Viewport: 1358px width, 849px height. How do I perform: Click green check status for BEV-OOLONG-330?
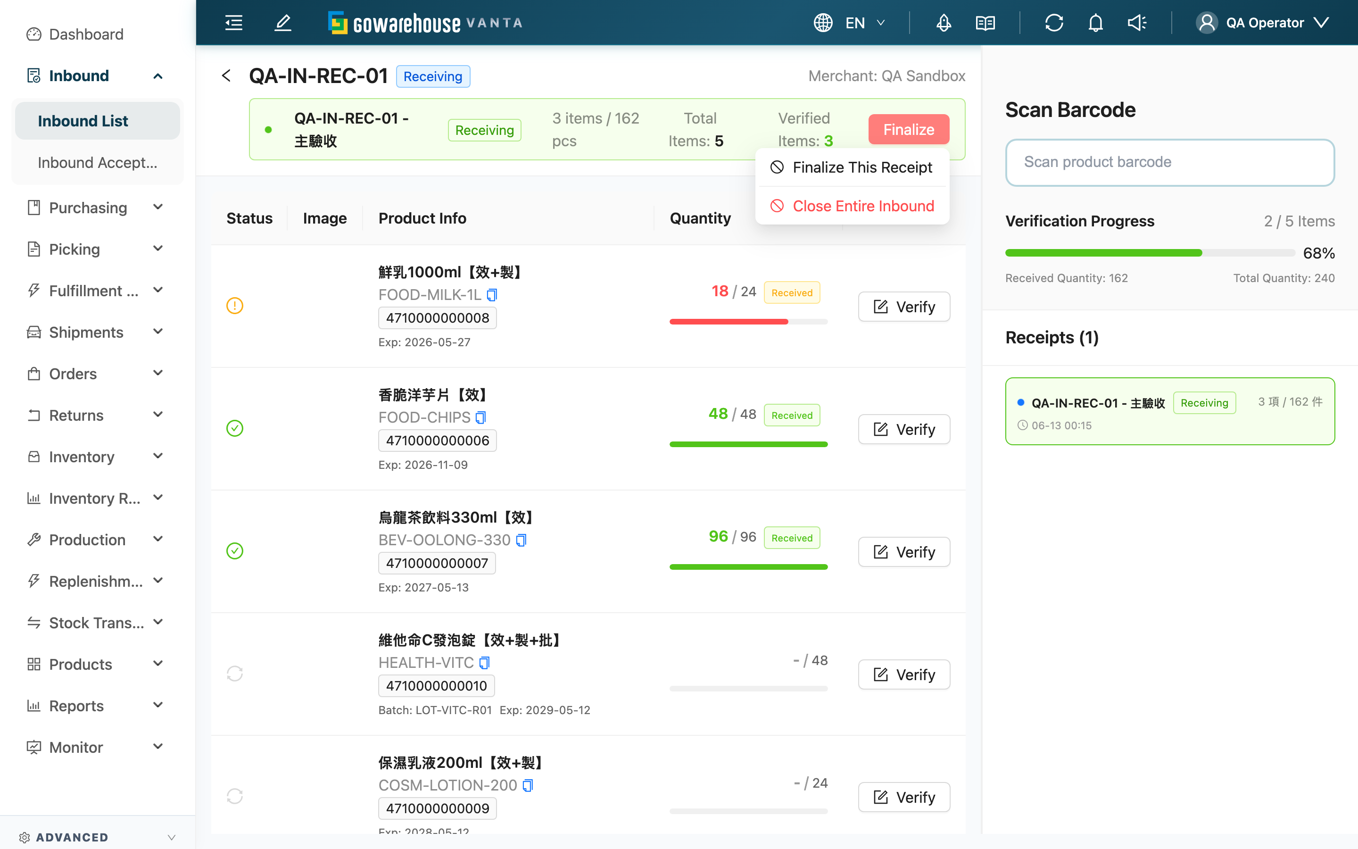point(234,551)
